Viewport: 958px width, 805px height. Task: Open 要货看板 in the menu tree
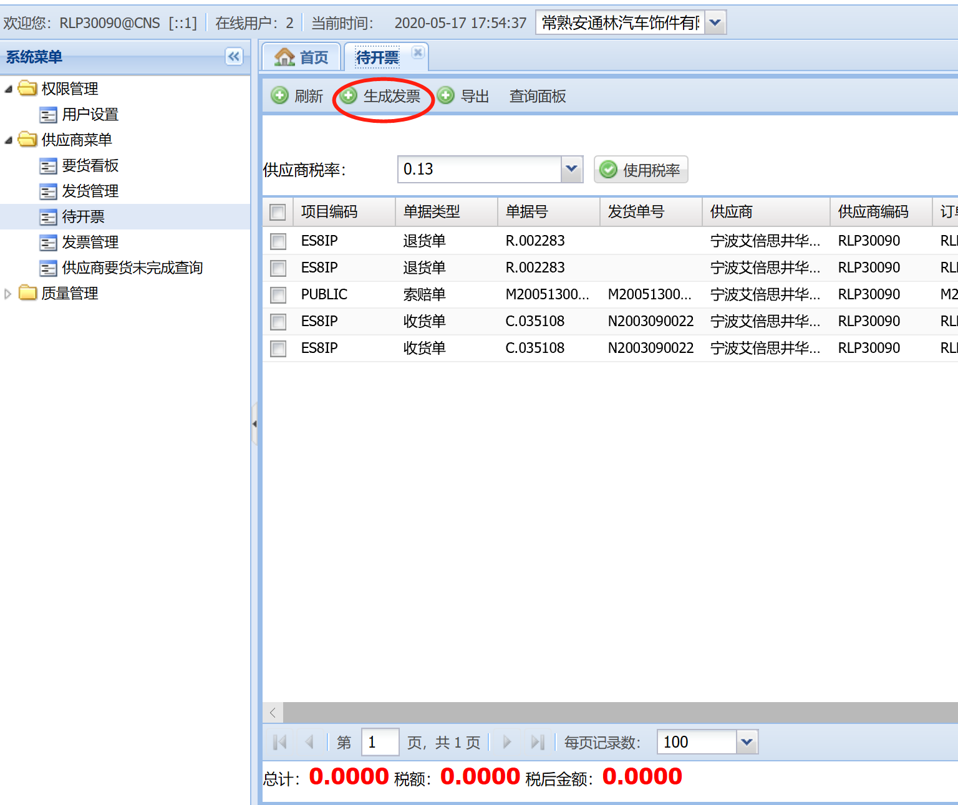pos(90,165)
